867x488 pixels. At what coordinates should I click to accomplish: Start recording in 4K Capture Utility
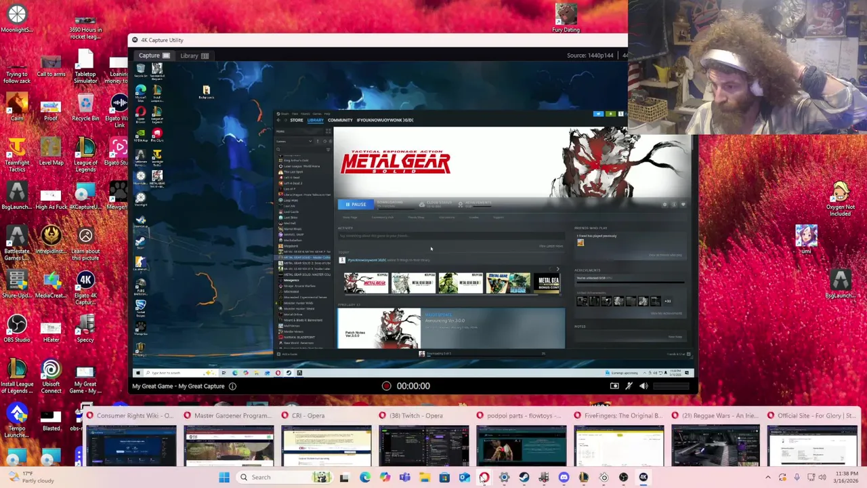[x=386, y=386]
